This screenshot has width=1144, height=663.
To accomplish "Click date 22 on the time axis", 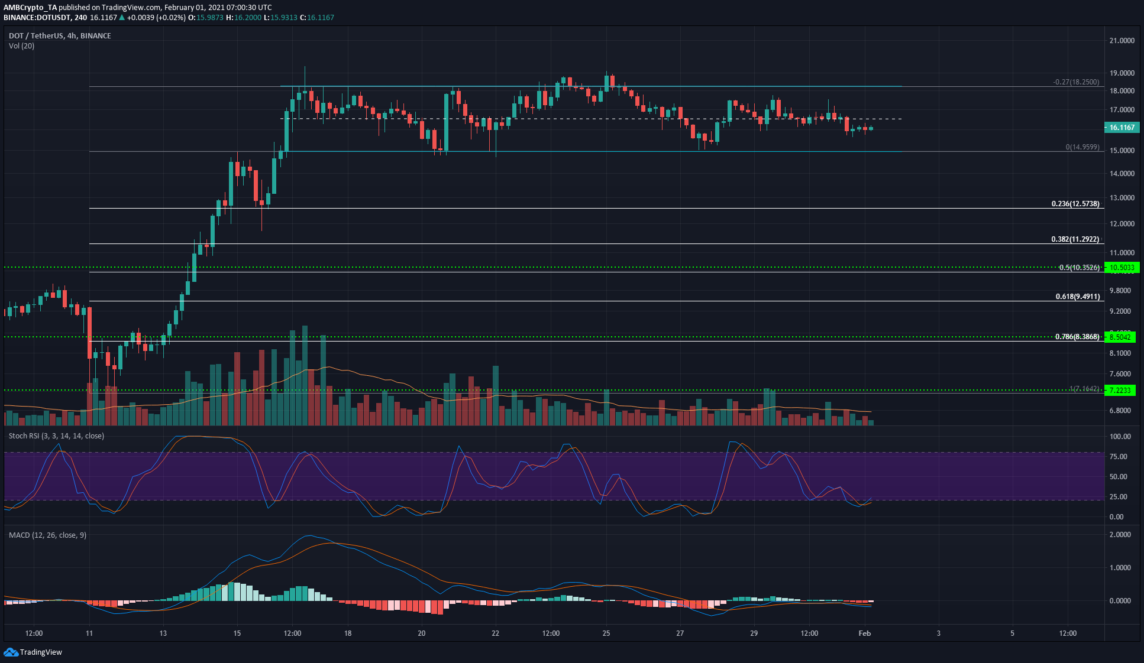I will [495, 633].
